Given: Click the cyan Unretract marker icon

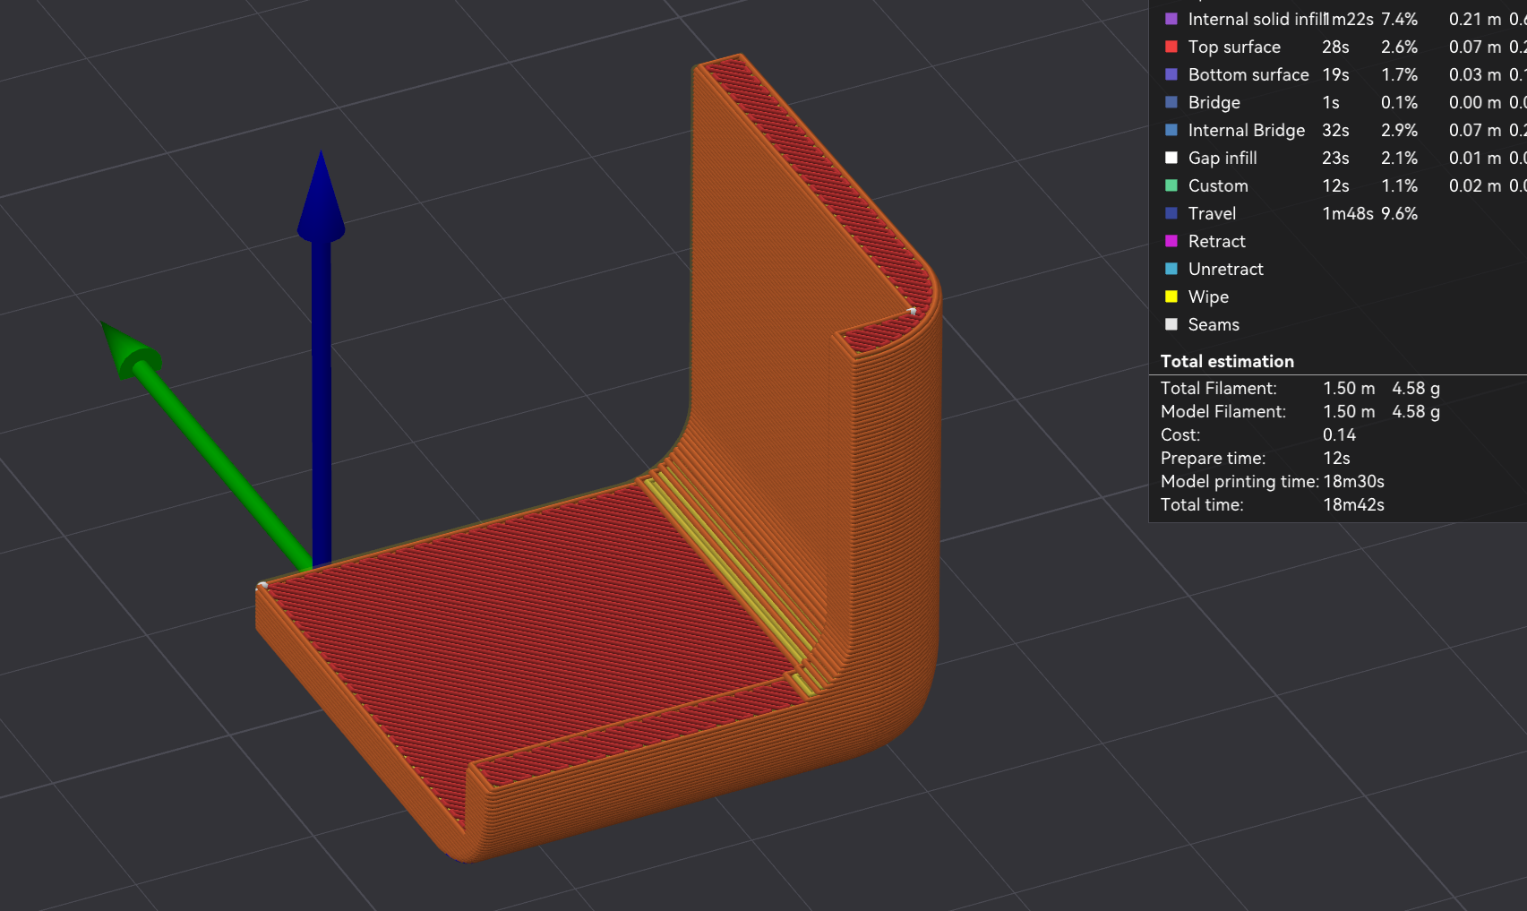Looking at the screenshot, I should click(x=1171, y=269).
